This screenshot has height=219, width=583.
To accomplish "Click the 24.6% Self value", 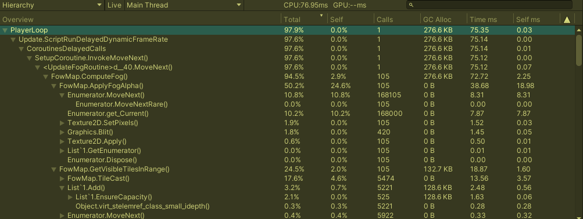I will (341, 86).
